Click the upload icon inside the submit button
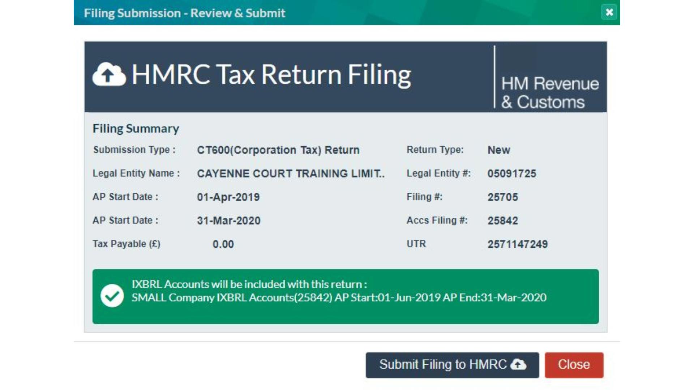The height and width of the screenshot is (390, 694). click(518, 365)
